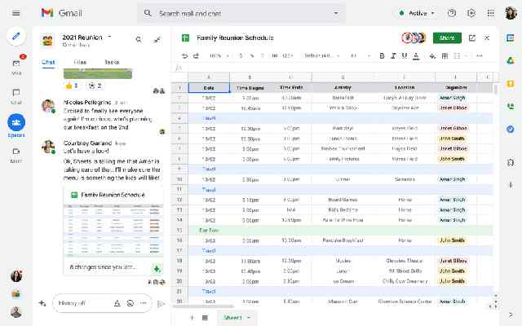
Task: Show more toolbar options (three dots)
Action: coord(480,56)
